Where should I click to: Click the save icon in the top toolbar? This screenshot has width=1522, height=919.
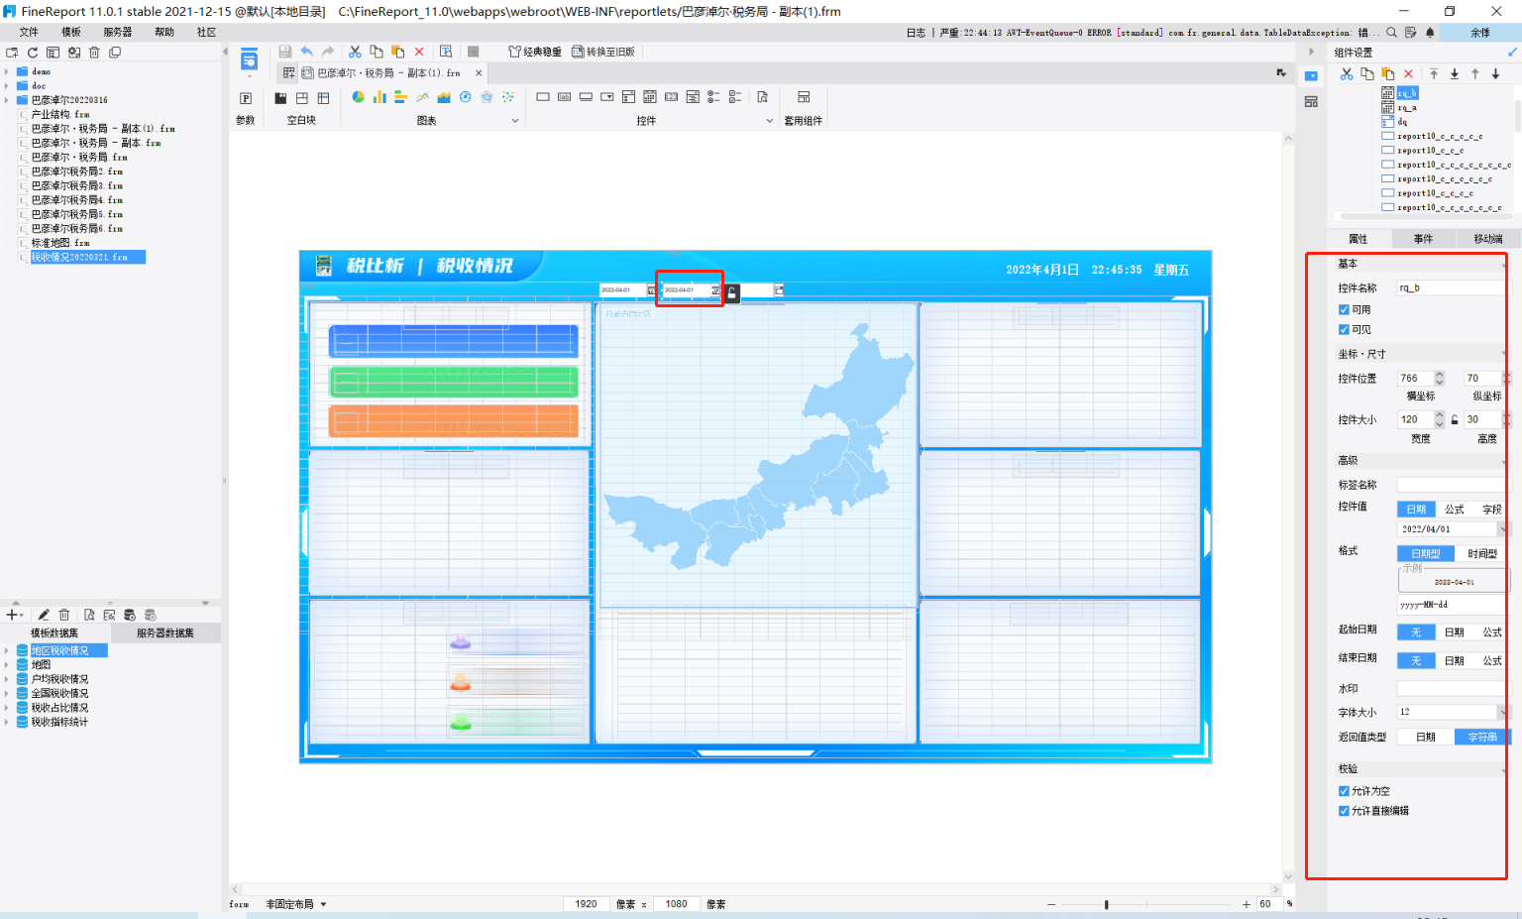[285, 52]
